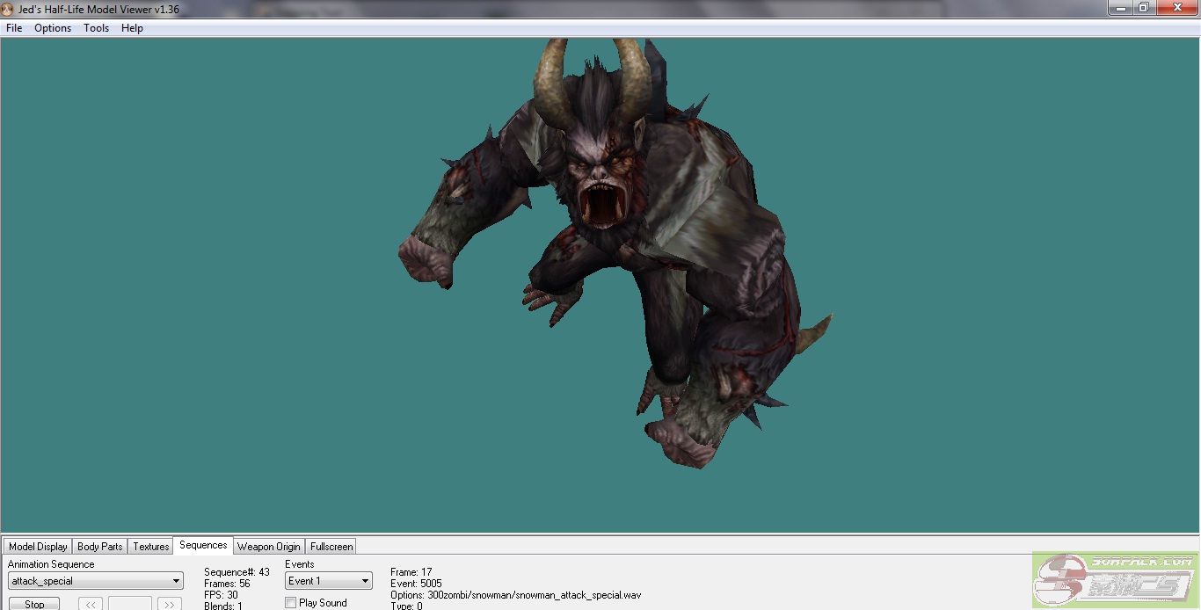Switch to the Weapon Origin tab

pyautogui.click(x=268, y=547)
